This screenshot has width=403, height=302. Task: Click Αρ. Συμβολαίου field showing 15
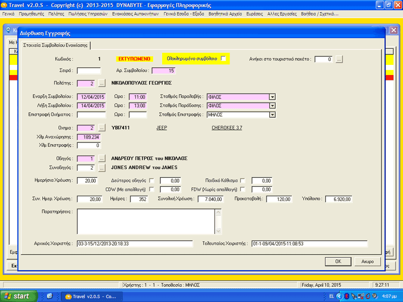tap(163, 70)
